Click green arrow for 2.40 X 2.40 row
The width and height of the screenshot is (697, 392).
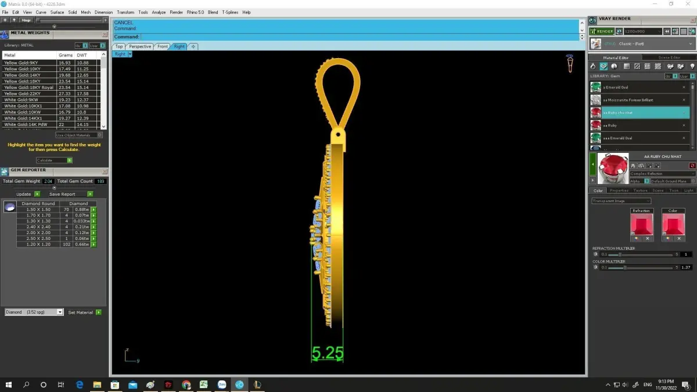click(94, 227)
